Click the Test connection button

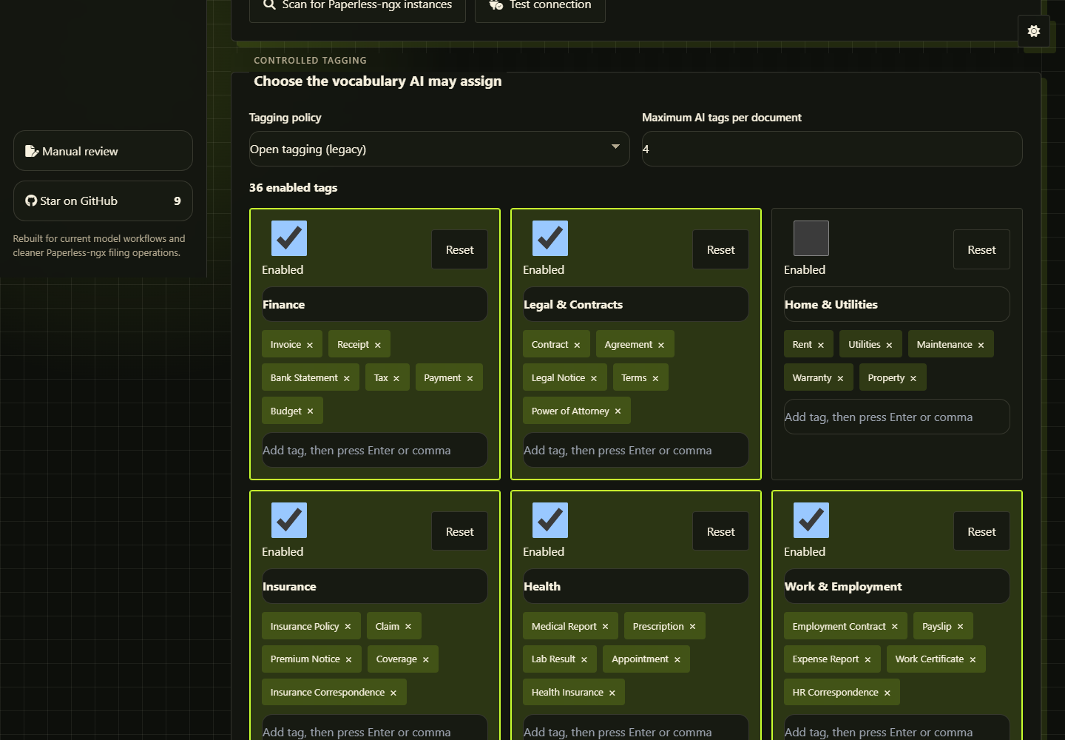(540, 6)
